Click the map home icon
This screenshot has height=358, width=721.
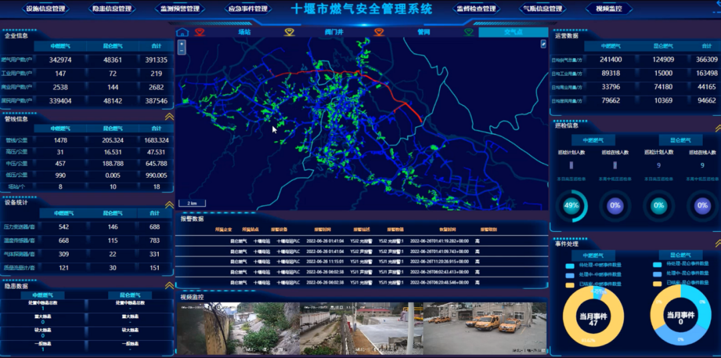tap(182, 32)
